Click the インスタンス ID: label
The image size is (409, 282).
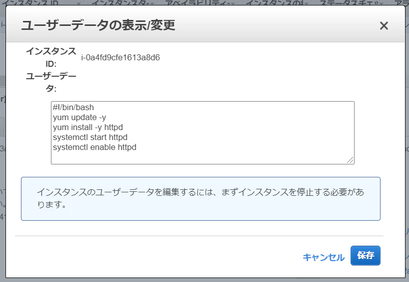(x=51, y=57)
